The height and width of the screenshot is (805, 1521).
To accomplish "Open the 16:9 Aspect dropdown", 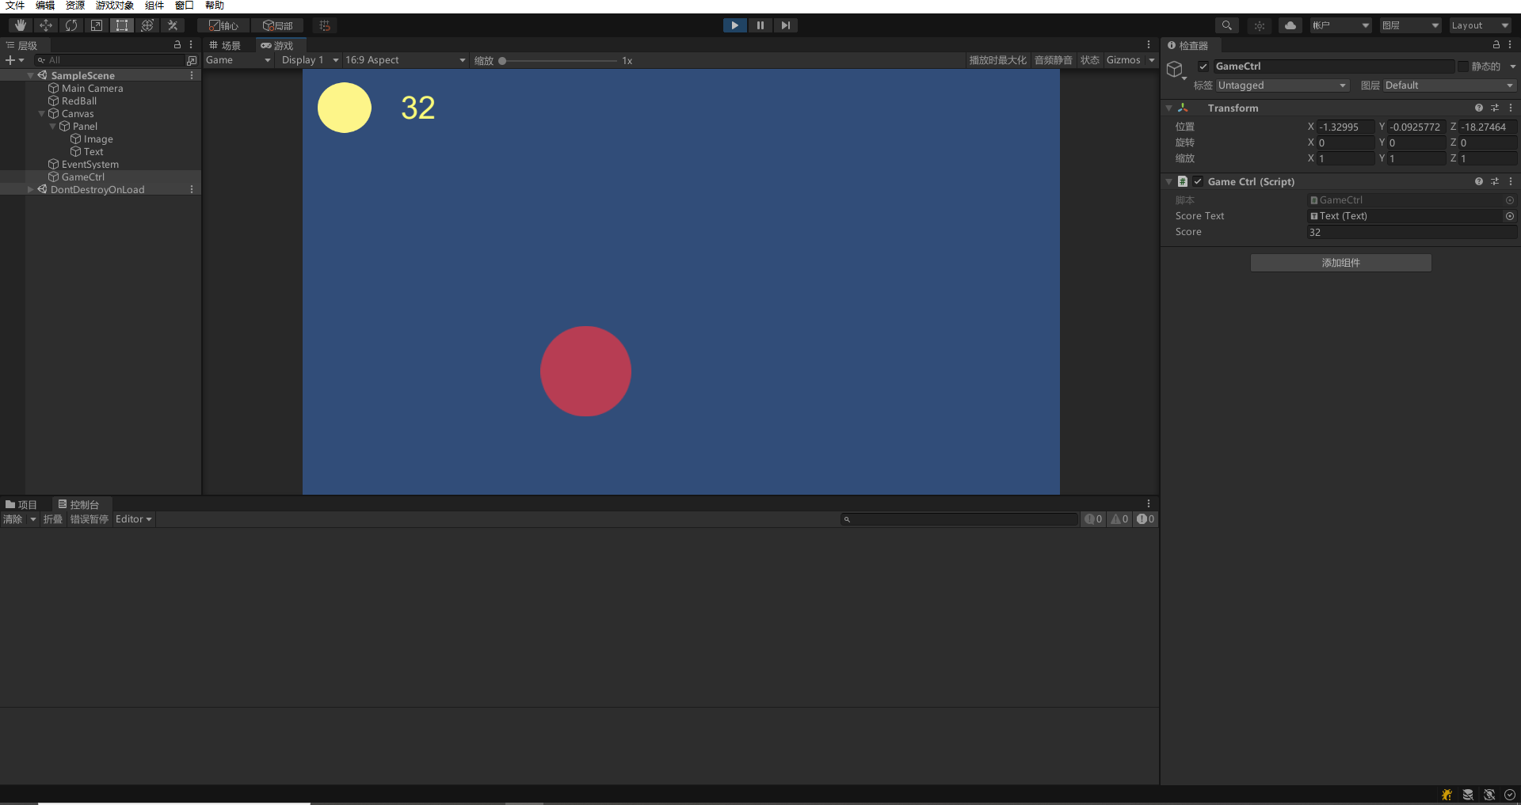I will point(406,60).
